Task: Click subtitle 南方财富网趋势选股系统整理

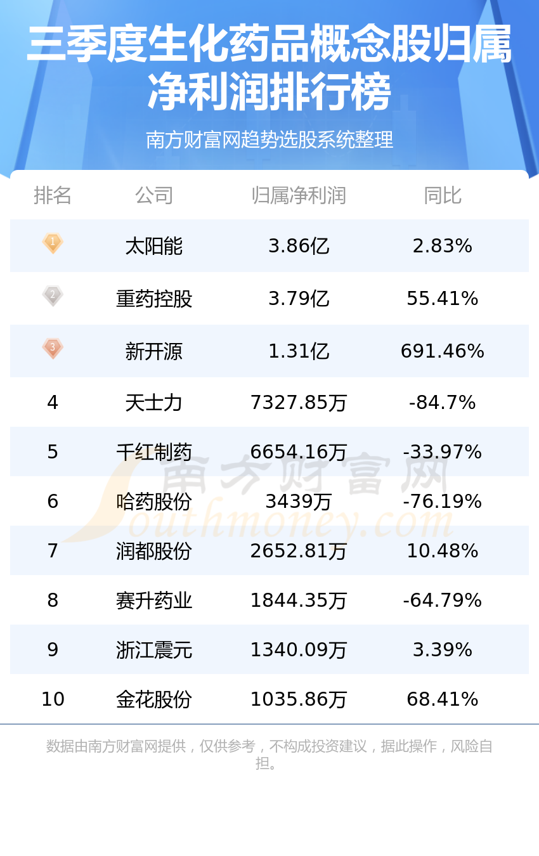Action: click(x=269, y=139)
